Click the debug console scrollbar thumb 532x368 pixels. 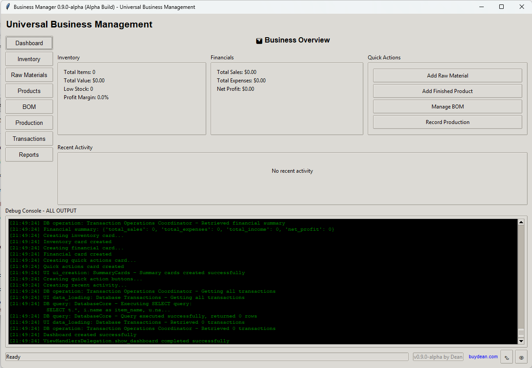click(521, 333)
